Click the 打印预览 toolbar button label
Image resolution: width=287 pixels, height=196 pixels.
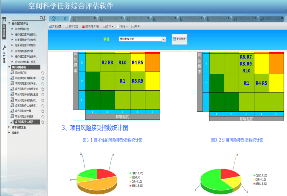[73, 26]
